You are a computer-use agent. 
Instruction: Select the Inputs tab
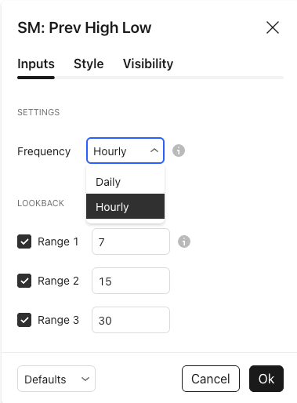click(x=36, y=64)
